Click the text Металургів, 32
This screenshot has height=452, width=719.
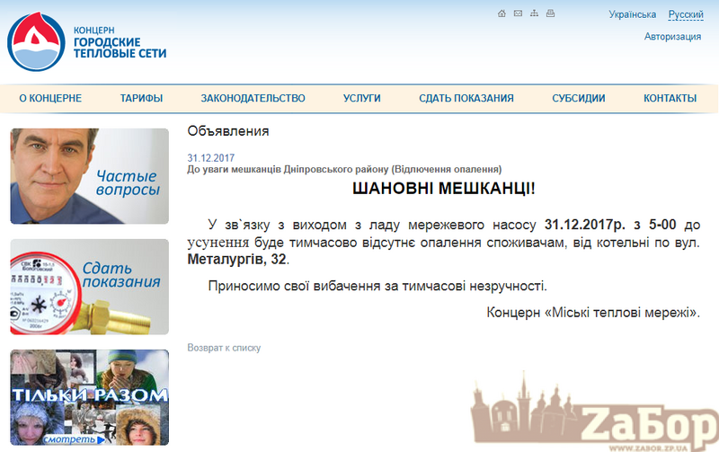(236, 260)
